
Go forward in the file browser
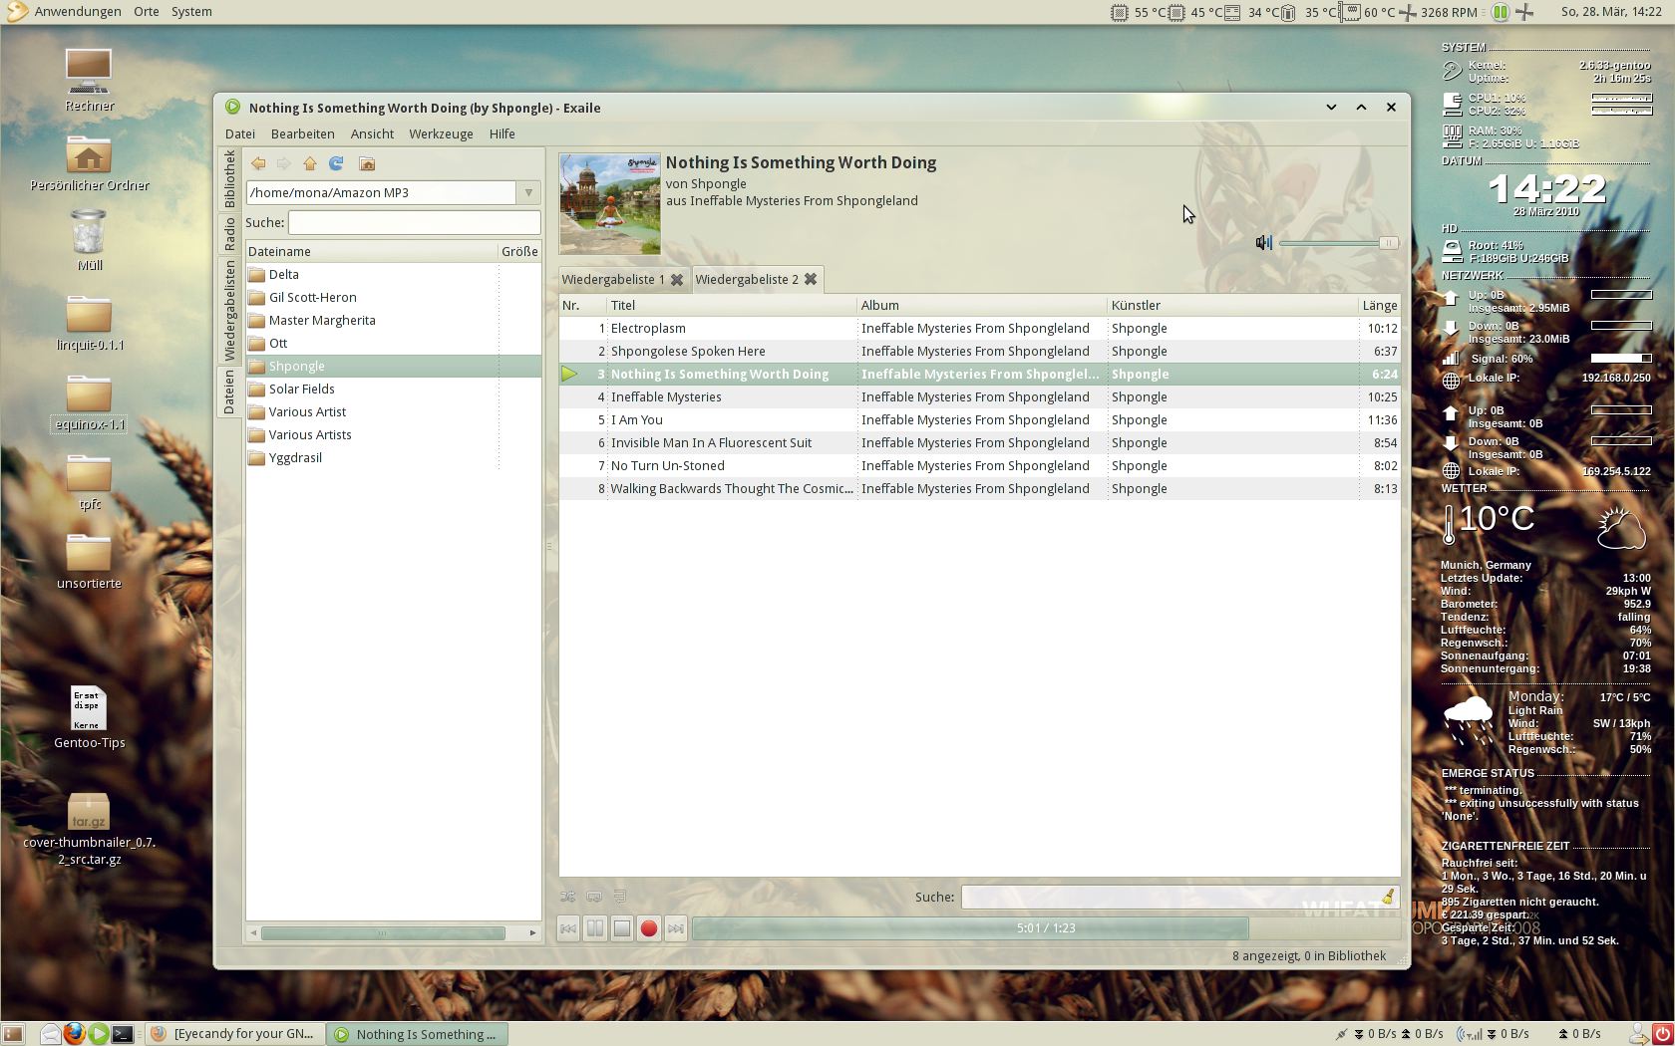click(284, 163)
